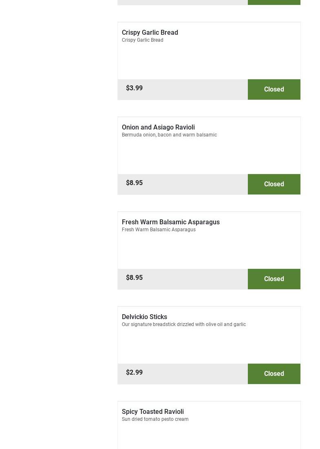This screenshot has height=449, width=320.
Task: Open the bold Crispy Garlic Bread title
Action: (150, 32)
